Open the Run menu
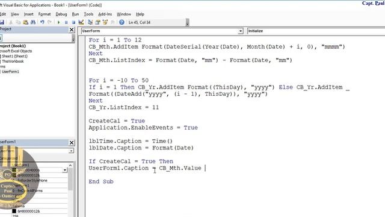 click(75, 14)
